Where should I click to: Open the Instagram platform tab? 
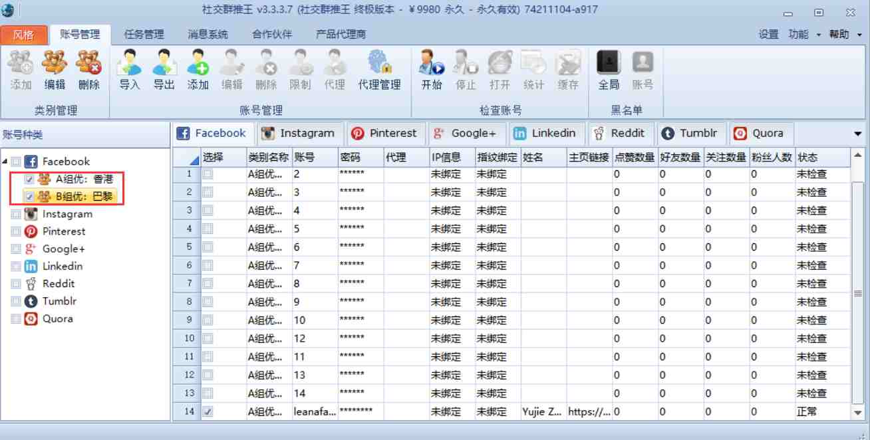[x=299, y=133]
